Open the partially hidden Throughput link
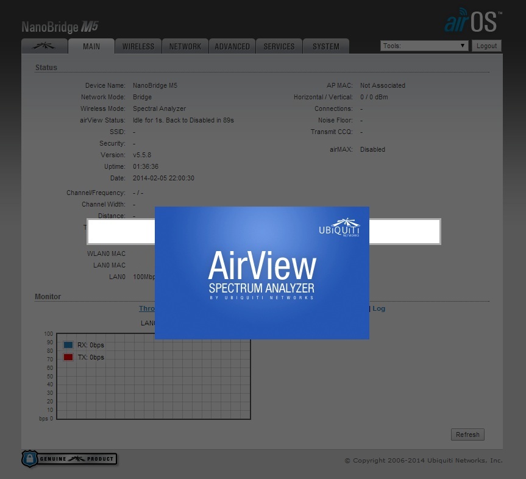Viewport: 526px width, 479px height. point(147,308)
